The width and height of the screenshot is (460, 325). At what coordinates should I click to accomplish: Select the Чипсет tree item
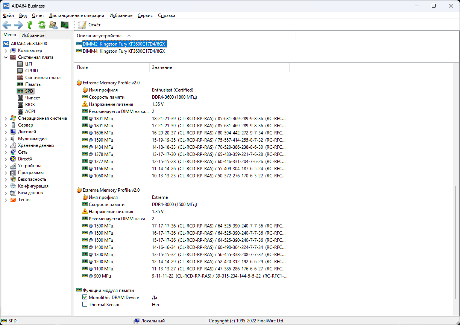[x=32, y=98]
